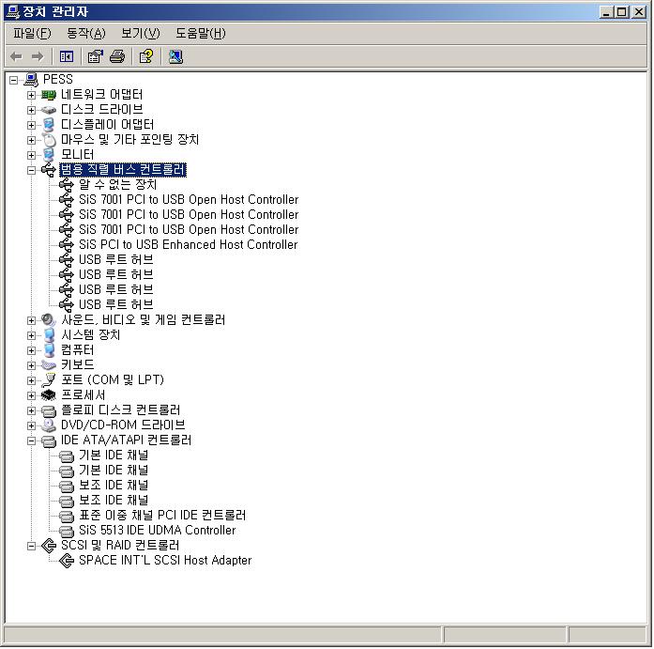The height and width of the screenshot is (649, 654).
Task: Expand the 마우스 및 기타 포인팅 장치 node
Action: pos(31,140)
